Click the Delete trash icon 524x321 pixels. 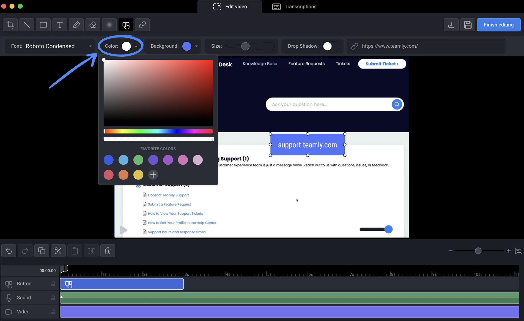click(108, 251)
